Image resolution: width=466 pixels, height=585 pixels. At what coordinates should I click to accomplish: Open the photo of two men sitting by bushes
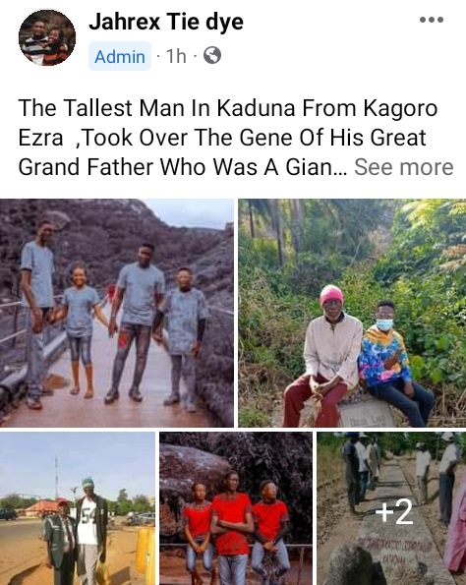[x=352, y=313]
